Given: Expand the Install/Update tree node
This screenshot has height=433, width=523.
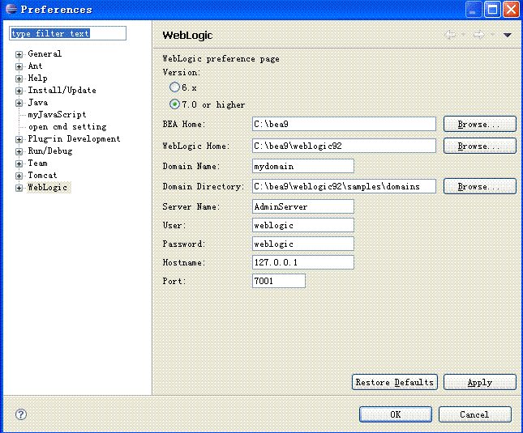Looking at the screenshot, I should 19,91.
